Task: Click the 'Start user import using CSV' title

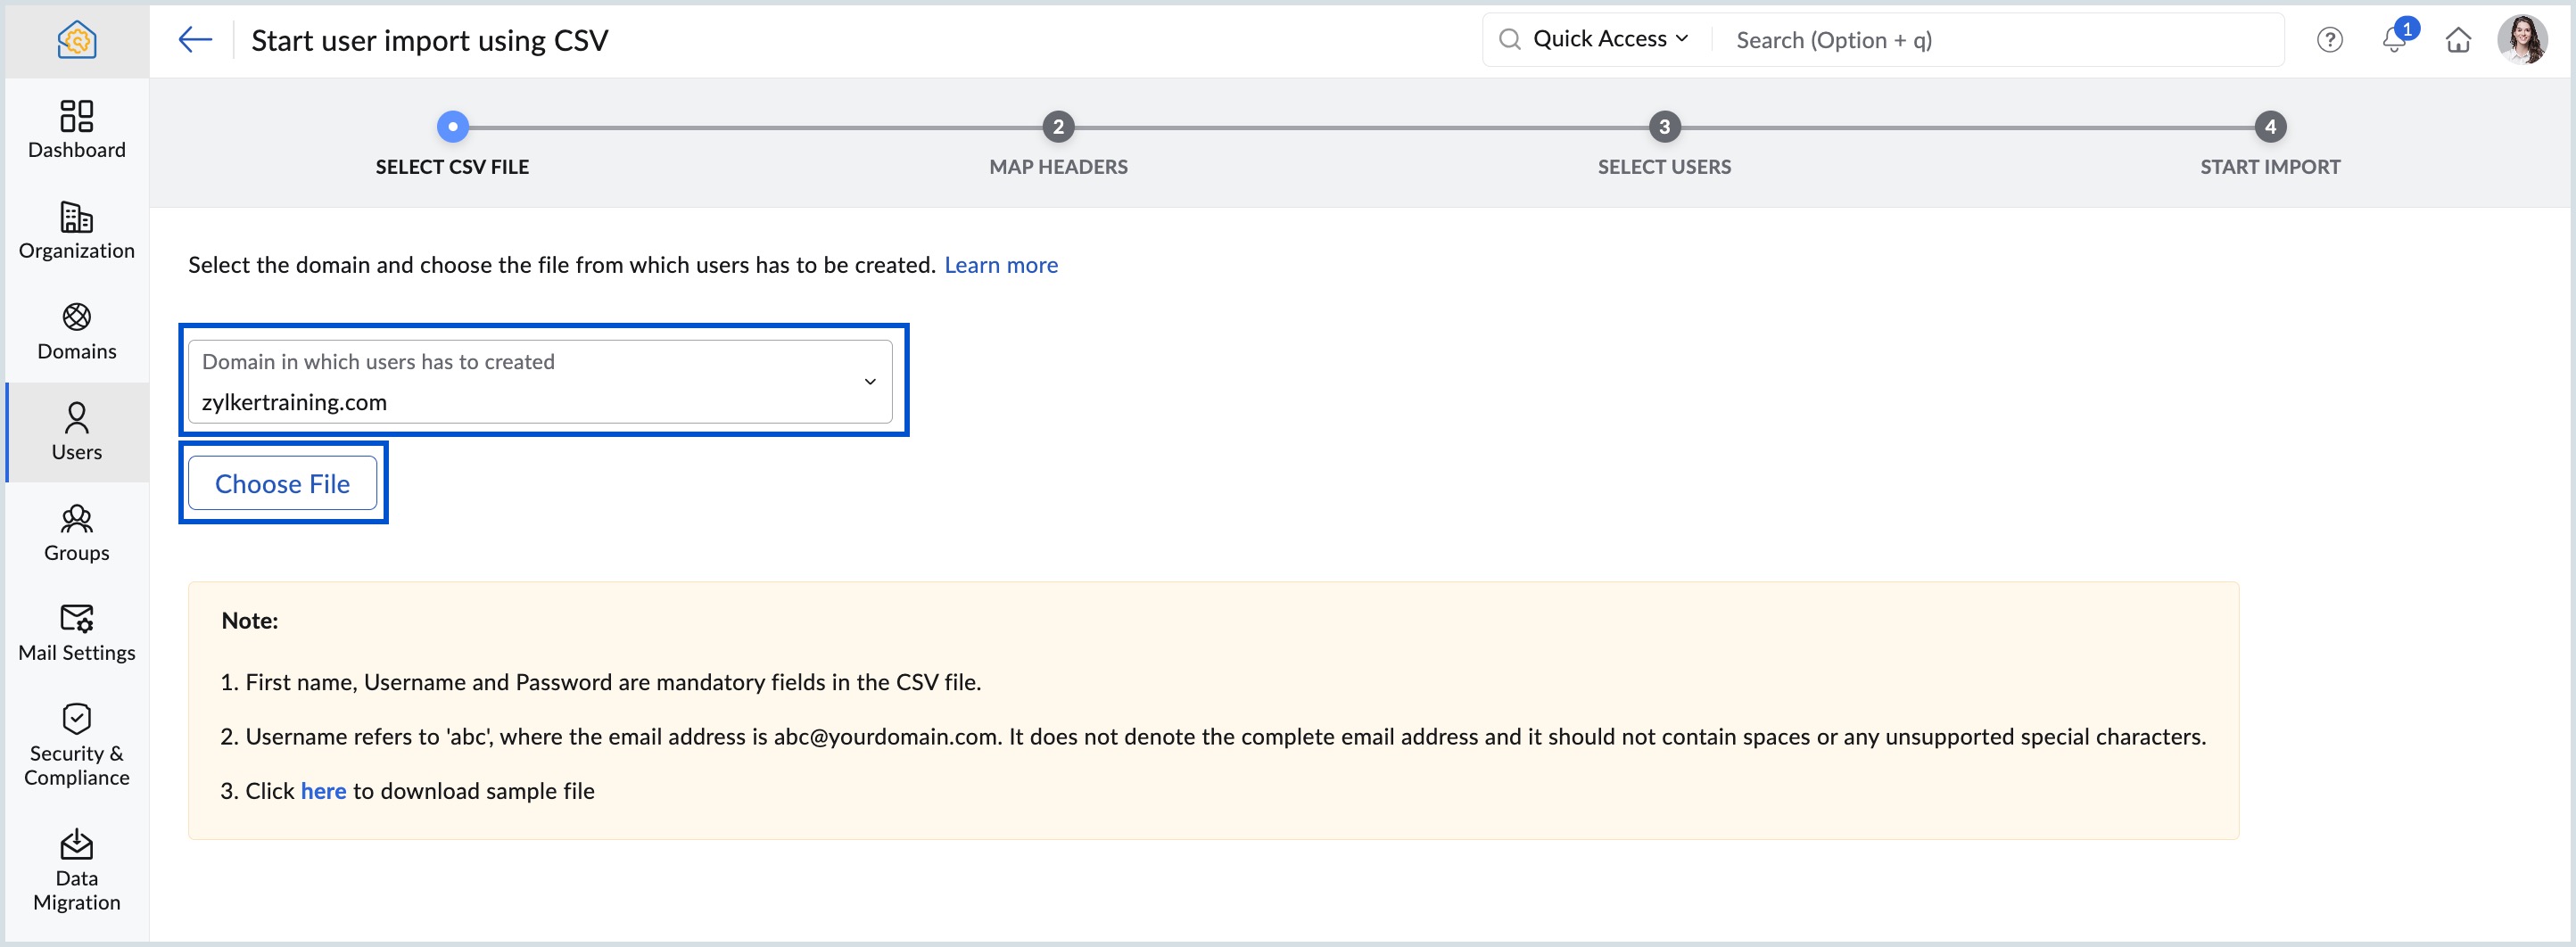Action: pos(430,40)
